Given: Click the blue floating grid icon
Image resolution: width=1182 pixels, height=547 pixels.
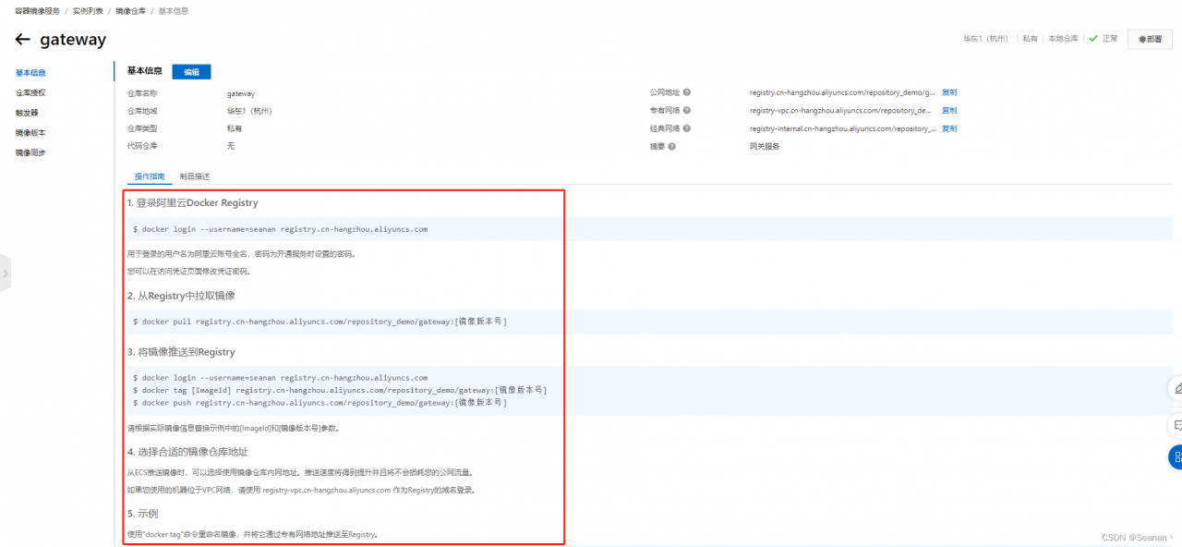Looking at the screenshot, I should (x=1176, y=456).
